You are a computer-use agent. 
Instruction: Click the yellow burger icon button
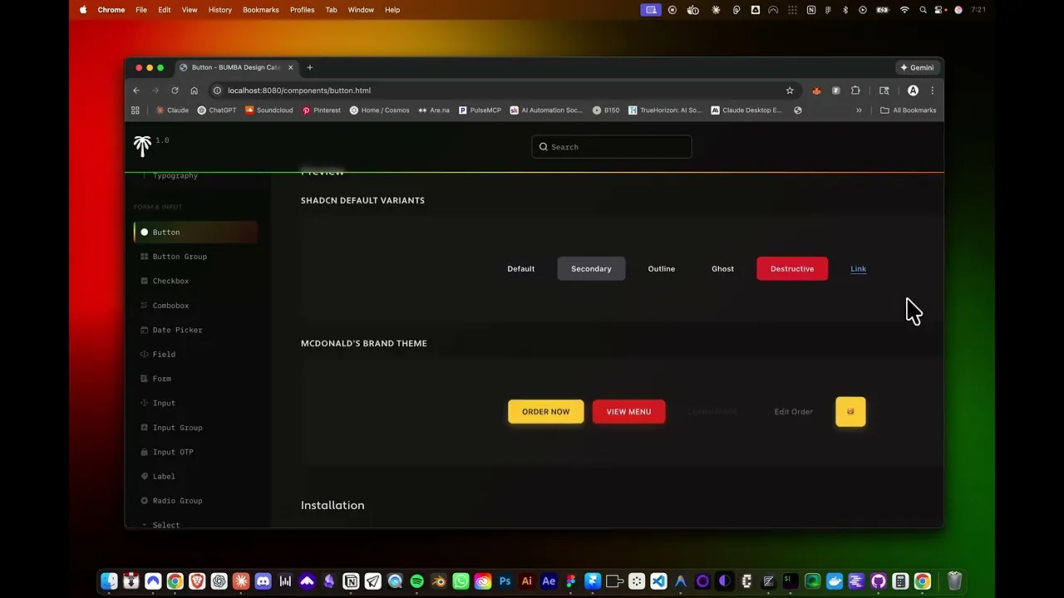850,412
